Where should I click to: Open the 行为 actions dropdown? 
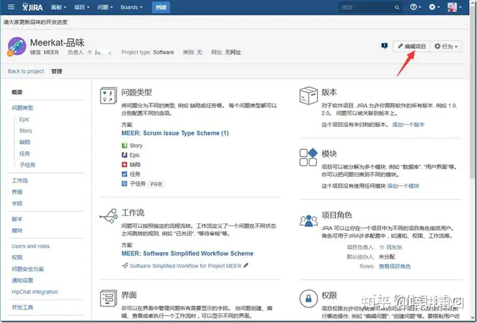(x=446, y=46)
